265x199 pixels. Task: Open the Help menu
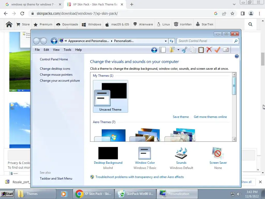(x=78, y=50)
